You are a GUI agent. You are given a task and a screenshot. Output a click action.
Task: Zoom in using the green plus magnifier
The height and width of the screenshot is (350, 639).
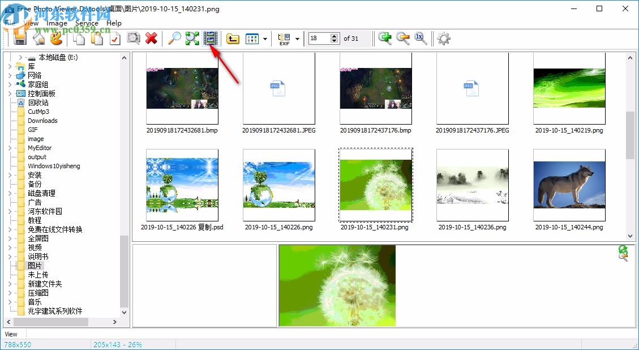[385, 38]
